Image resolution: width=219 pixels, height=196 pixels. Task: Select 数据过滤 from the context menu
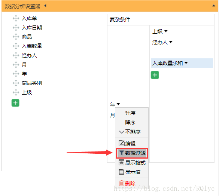coord(132,153)
